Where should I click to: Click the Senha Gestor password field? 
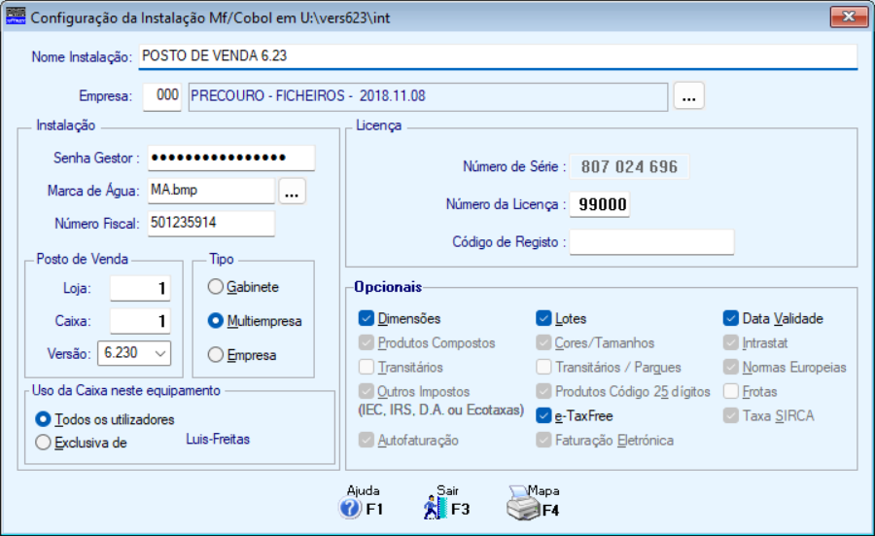(231, 158)
